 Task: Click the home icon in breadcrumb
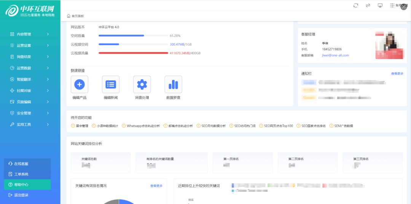68,16
